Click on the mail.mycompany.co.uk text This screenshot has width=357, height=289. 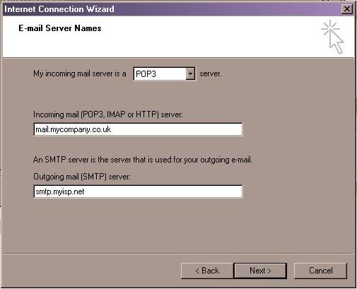coord(73,129)
